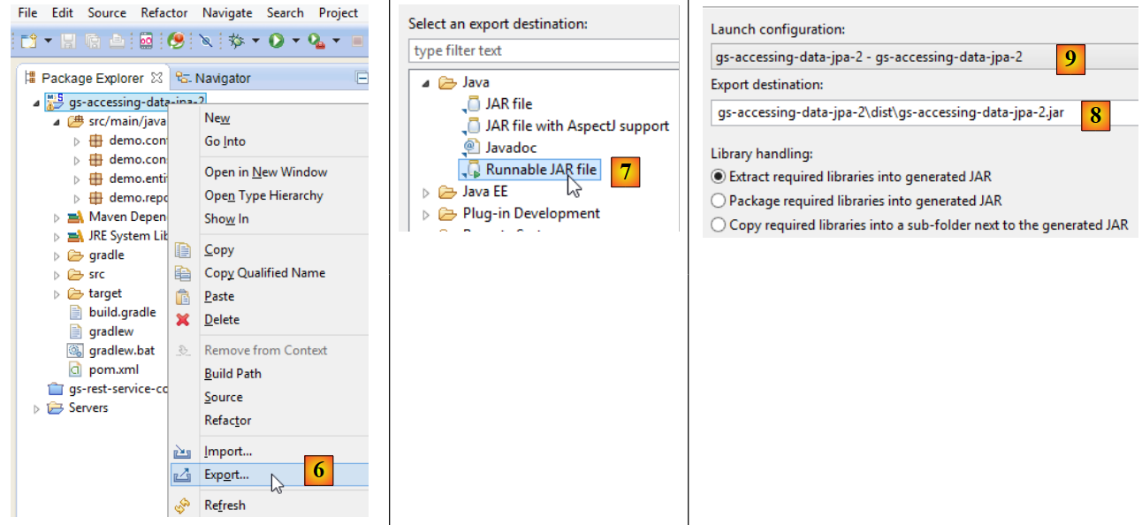Click the type filter text field
The image size is (1142, 525).
543,51
